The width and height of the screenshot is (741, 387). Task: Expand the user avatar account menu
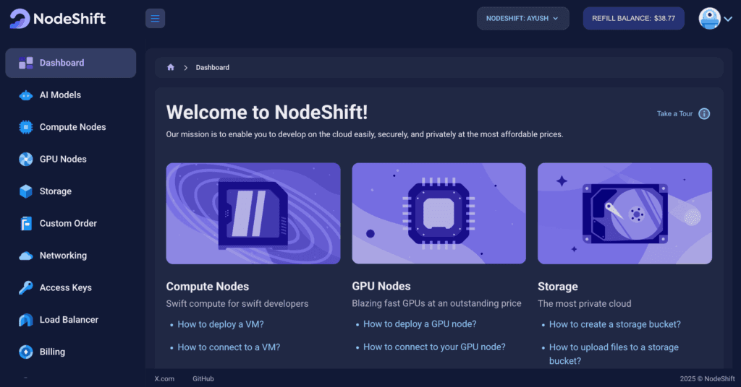(x=716, y=19)
